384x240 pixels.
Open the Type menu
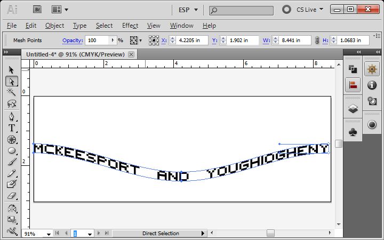tap(80, 26)
